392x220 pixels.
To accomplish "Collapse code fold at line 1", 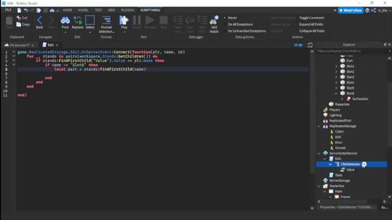I will coord(13,52).
